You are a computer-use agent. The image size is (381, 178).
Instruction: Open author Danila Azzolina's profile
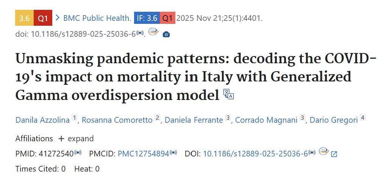pyautogui.click(x=42, y=120)
